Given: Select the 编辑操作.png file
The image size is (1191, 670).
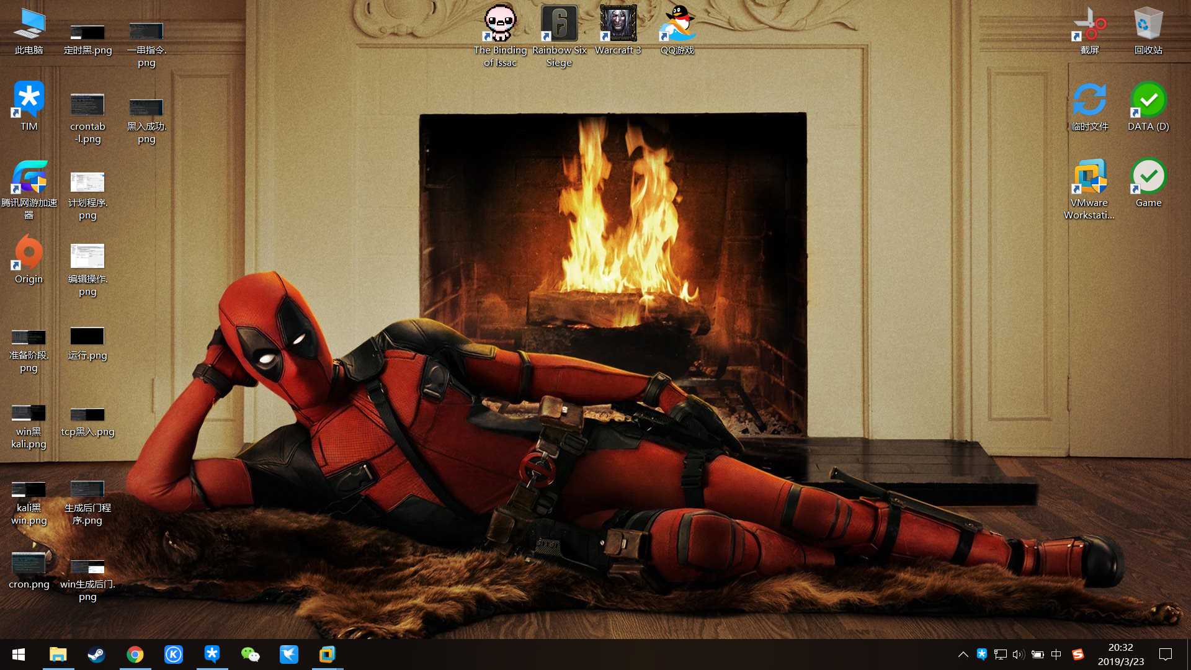Looking at the screenshot, I should (x=87, y=270).
